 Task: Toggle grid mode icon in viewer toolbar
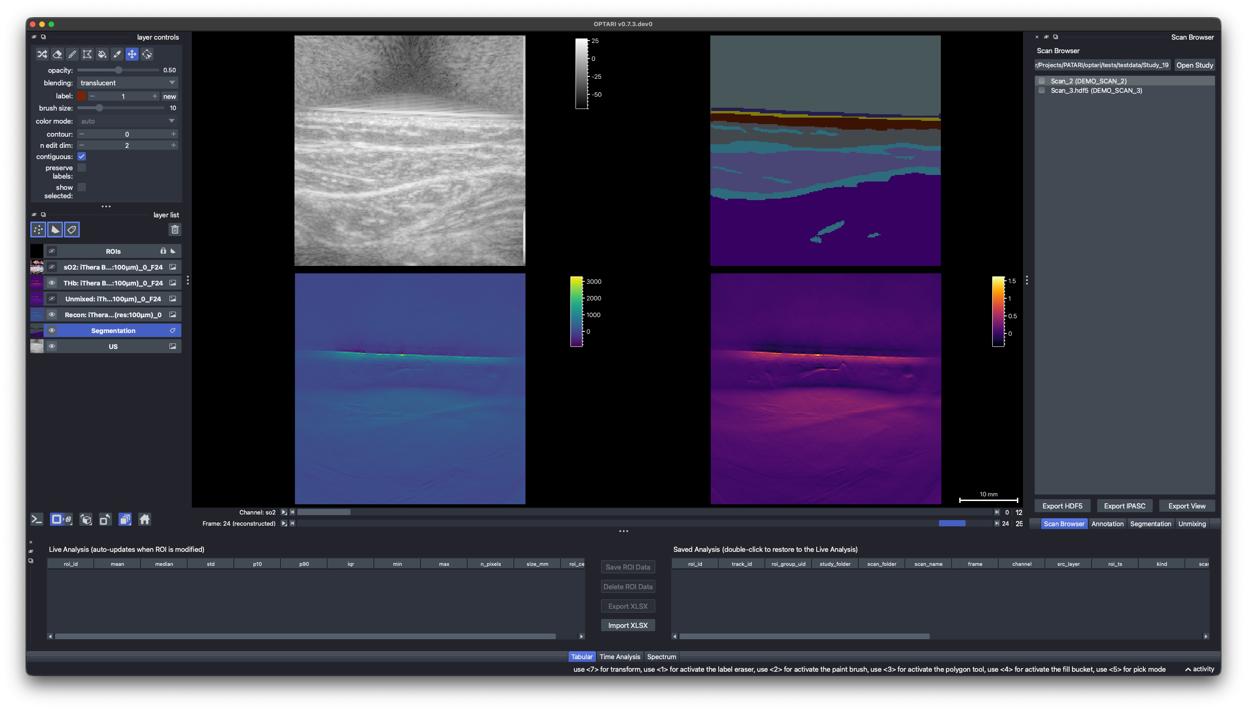pos(125,519)
